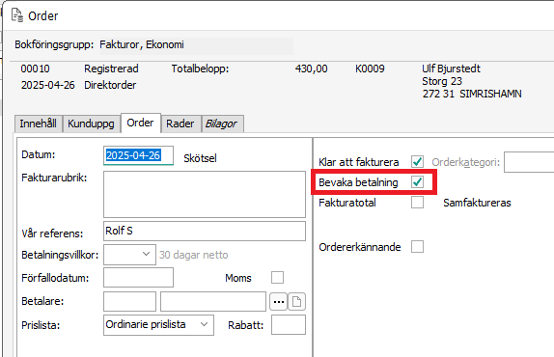Check the Moms checkbox
554x357 pixels.
[x=277, y=278]
